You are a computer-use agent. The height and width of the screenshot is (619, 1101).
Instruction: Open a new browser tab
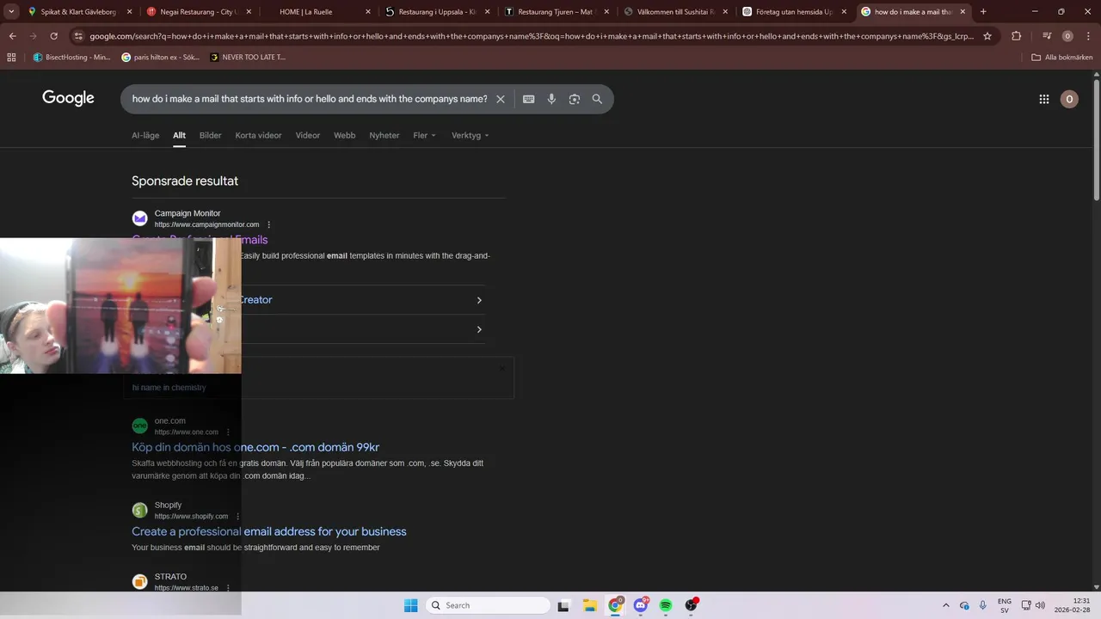(983, 12)
